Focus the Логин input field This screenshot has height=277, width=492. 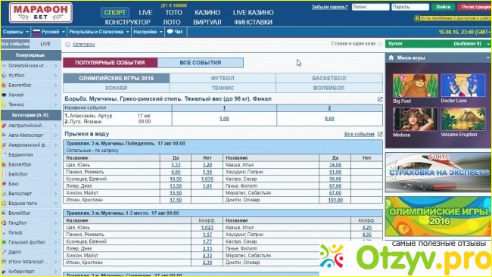370,7
